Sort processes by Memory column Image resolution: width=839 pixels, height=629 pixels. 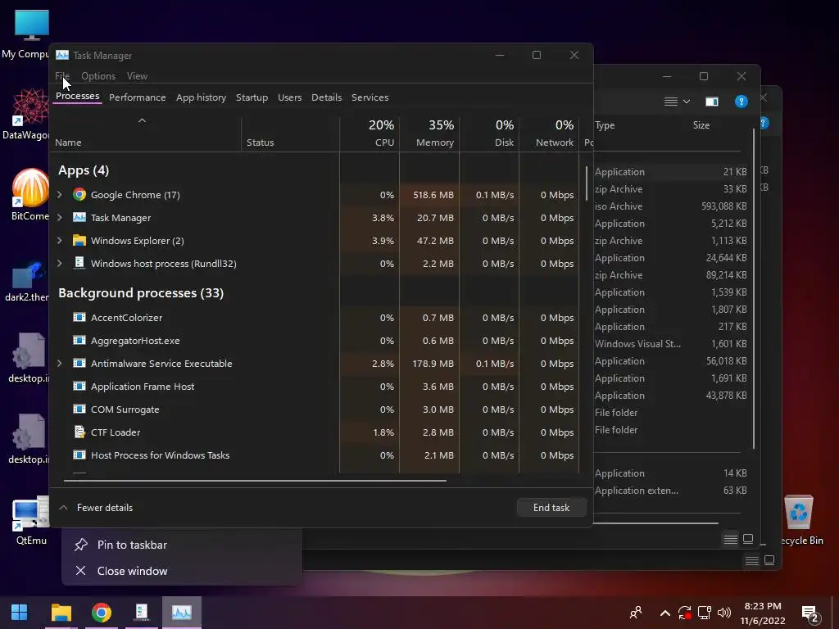[x=429, y=133]
